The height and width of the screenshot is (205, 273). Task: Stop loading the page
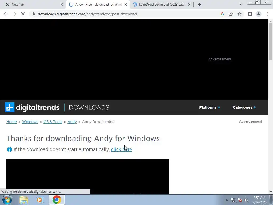point(23,14)
